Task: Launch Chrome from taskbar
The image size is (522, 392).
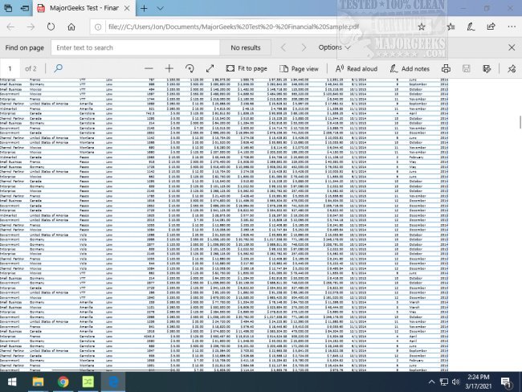Action: click(63, 382)
